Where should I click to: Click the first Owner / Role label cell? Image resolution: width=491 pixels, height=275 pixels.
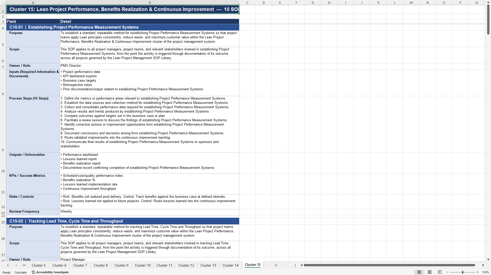[x=33, y=66]
